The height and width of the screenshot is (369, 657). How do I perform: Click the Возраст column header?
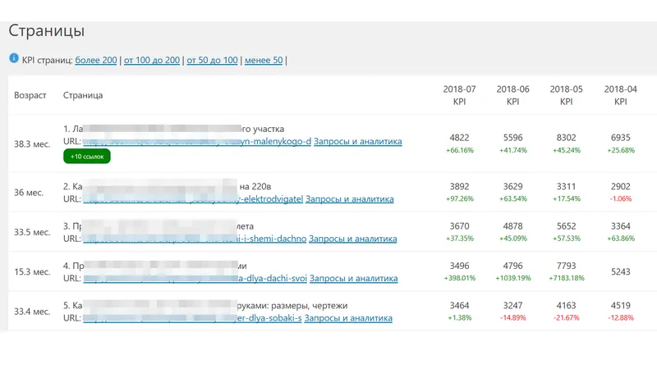[x=30, y=95]
